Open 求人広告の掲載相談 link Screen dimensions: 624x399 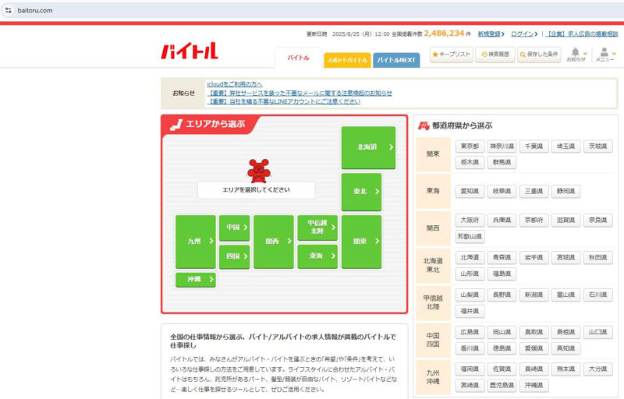(582, 34)
